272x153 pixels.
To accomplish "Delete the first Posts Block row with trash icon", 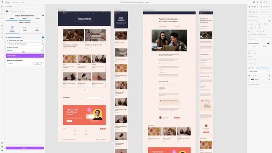I will click(x=42, y=41).
